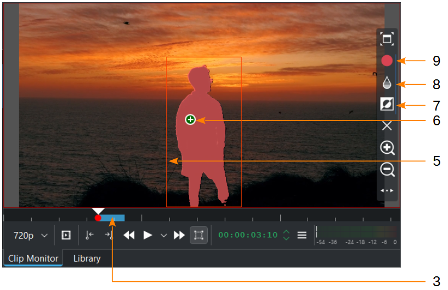Image resolution: width=448 pixels, height=290 pixels.
Task: Toggle the invert mask preview icon
Action: [x=387, y=104]
